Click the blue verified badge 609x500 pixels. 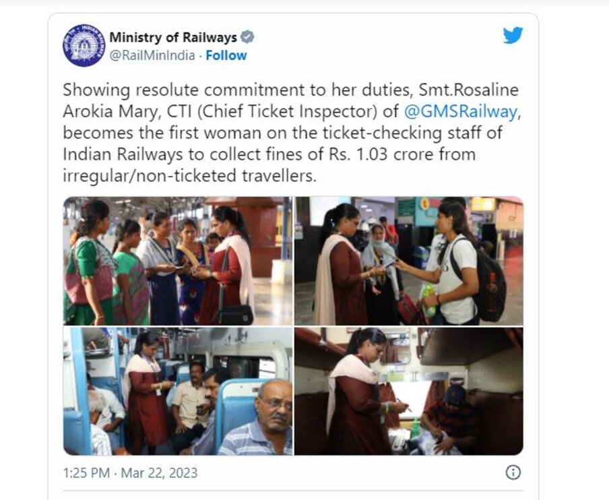coord(247,37)
